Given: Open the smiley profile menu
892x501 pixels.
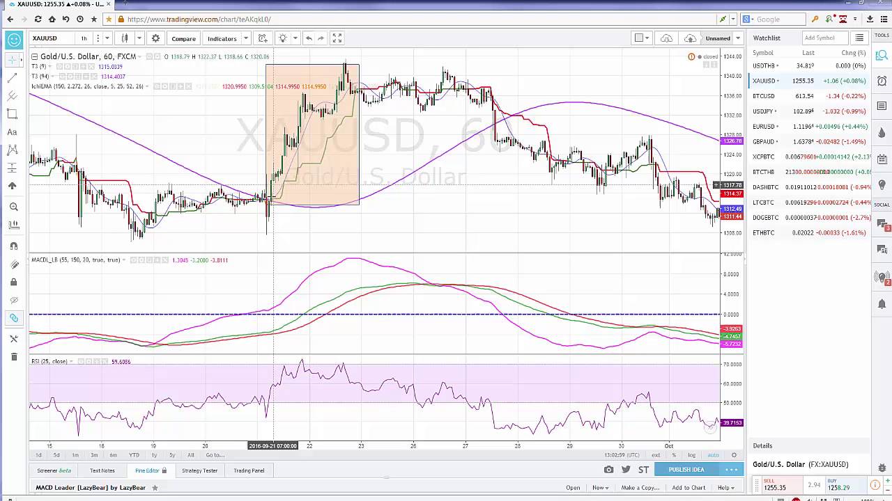Looking at the screenshot, I should pyautogui.click(x=14, y=39).
